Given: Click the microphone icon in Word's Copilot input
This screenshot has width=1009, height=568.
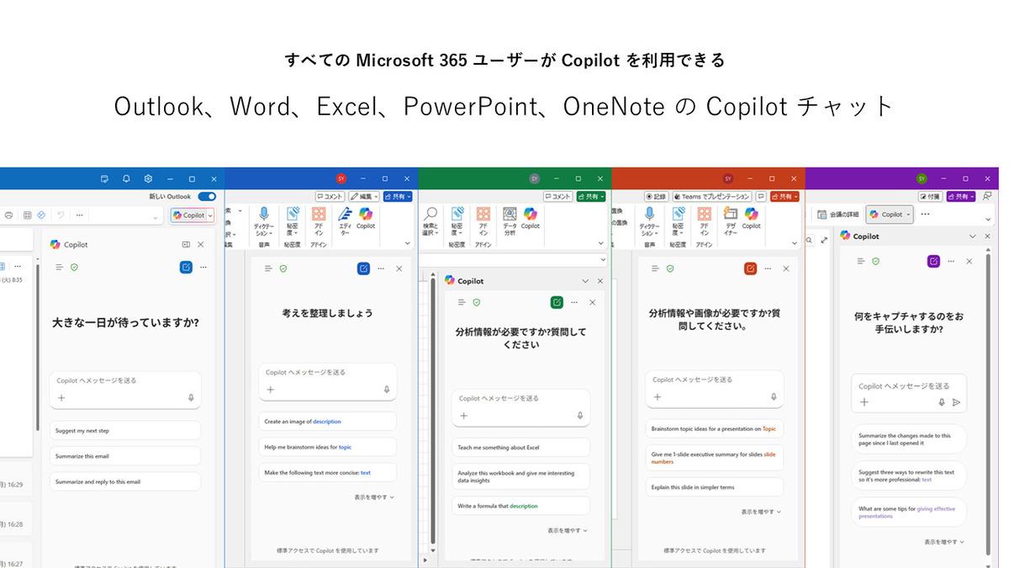Looking at the screenshot, I should point(387,390).
